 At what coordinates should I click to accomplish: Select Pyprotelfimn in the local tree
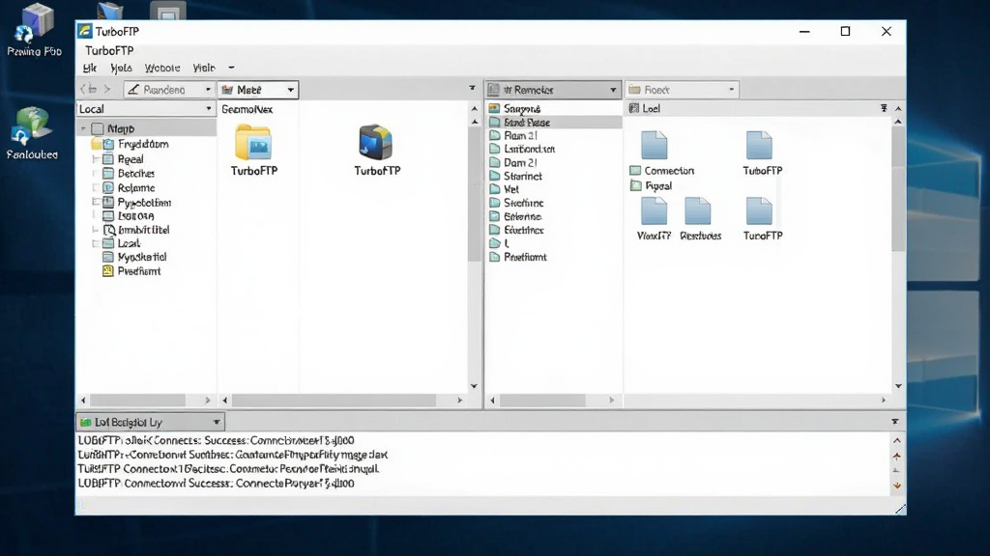pos(144,203)
